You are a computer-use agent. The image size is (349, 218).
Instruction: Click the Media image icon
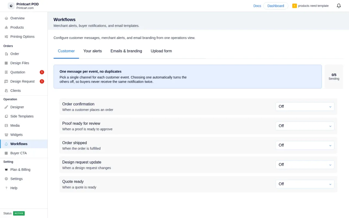tap(6, 126)
